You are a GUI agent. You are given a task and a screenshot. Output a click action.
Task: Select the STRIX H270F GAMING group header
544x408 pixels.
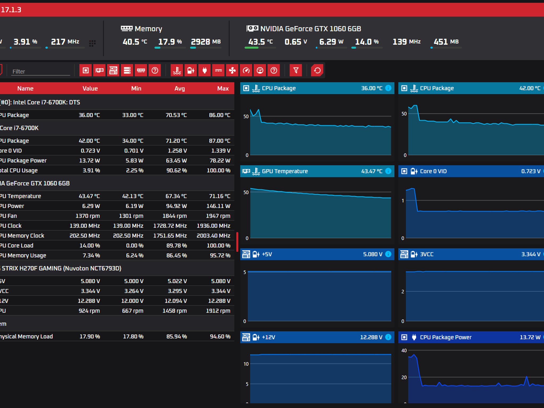click(x=117, y=268)
